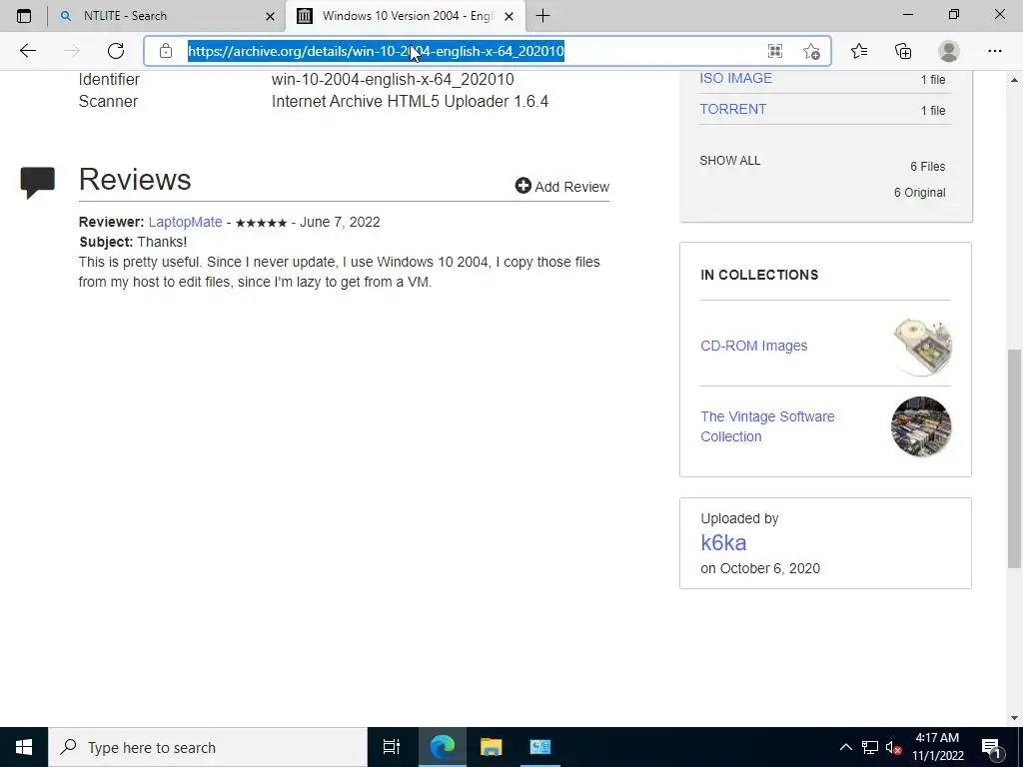The height and width of the screenshot is (767, 1023).
Task: Click the review date June 7, 2022
Action: pyautogui.click(x=340, y=222)
